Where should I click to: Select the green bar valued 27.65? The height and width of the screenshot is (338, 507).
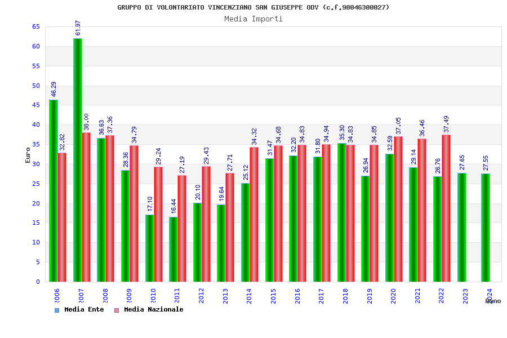tap(462, 228)
